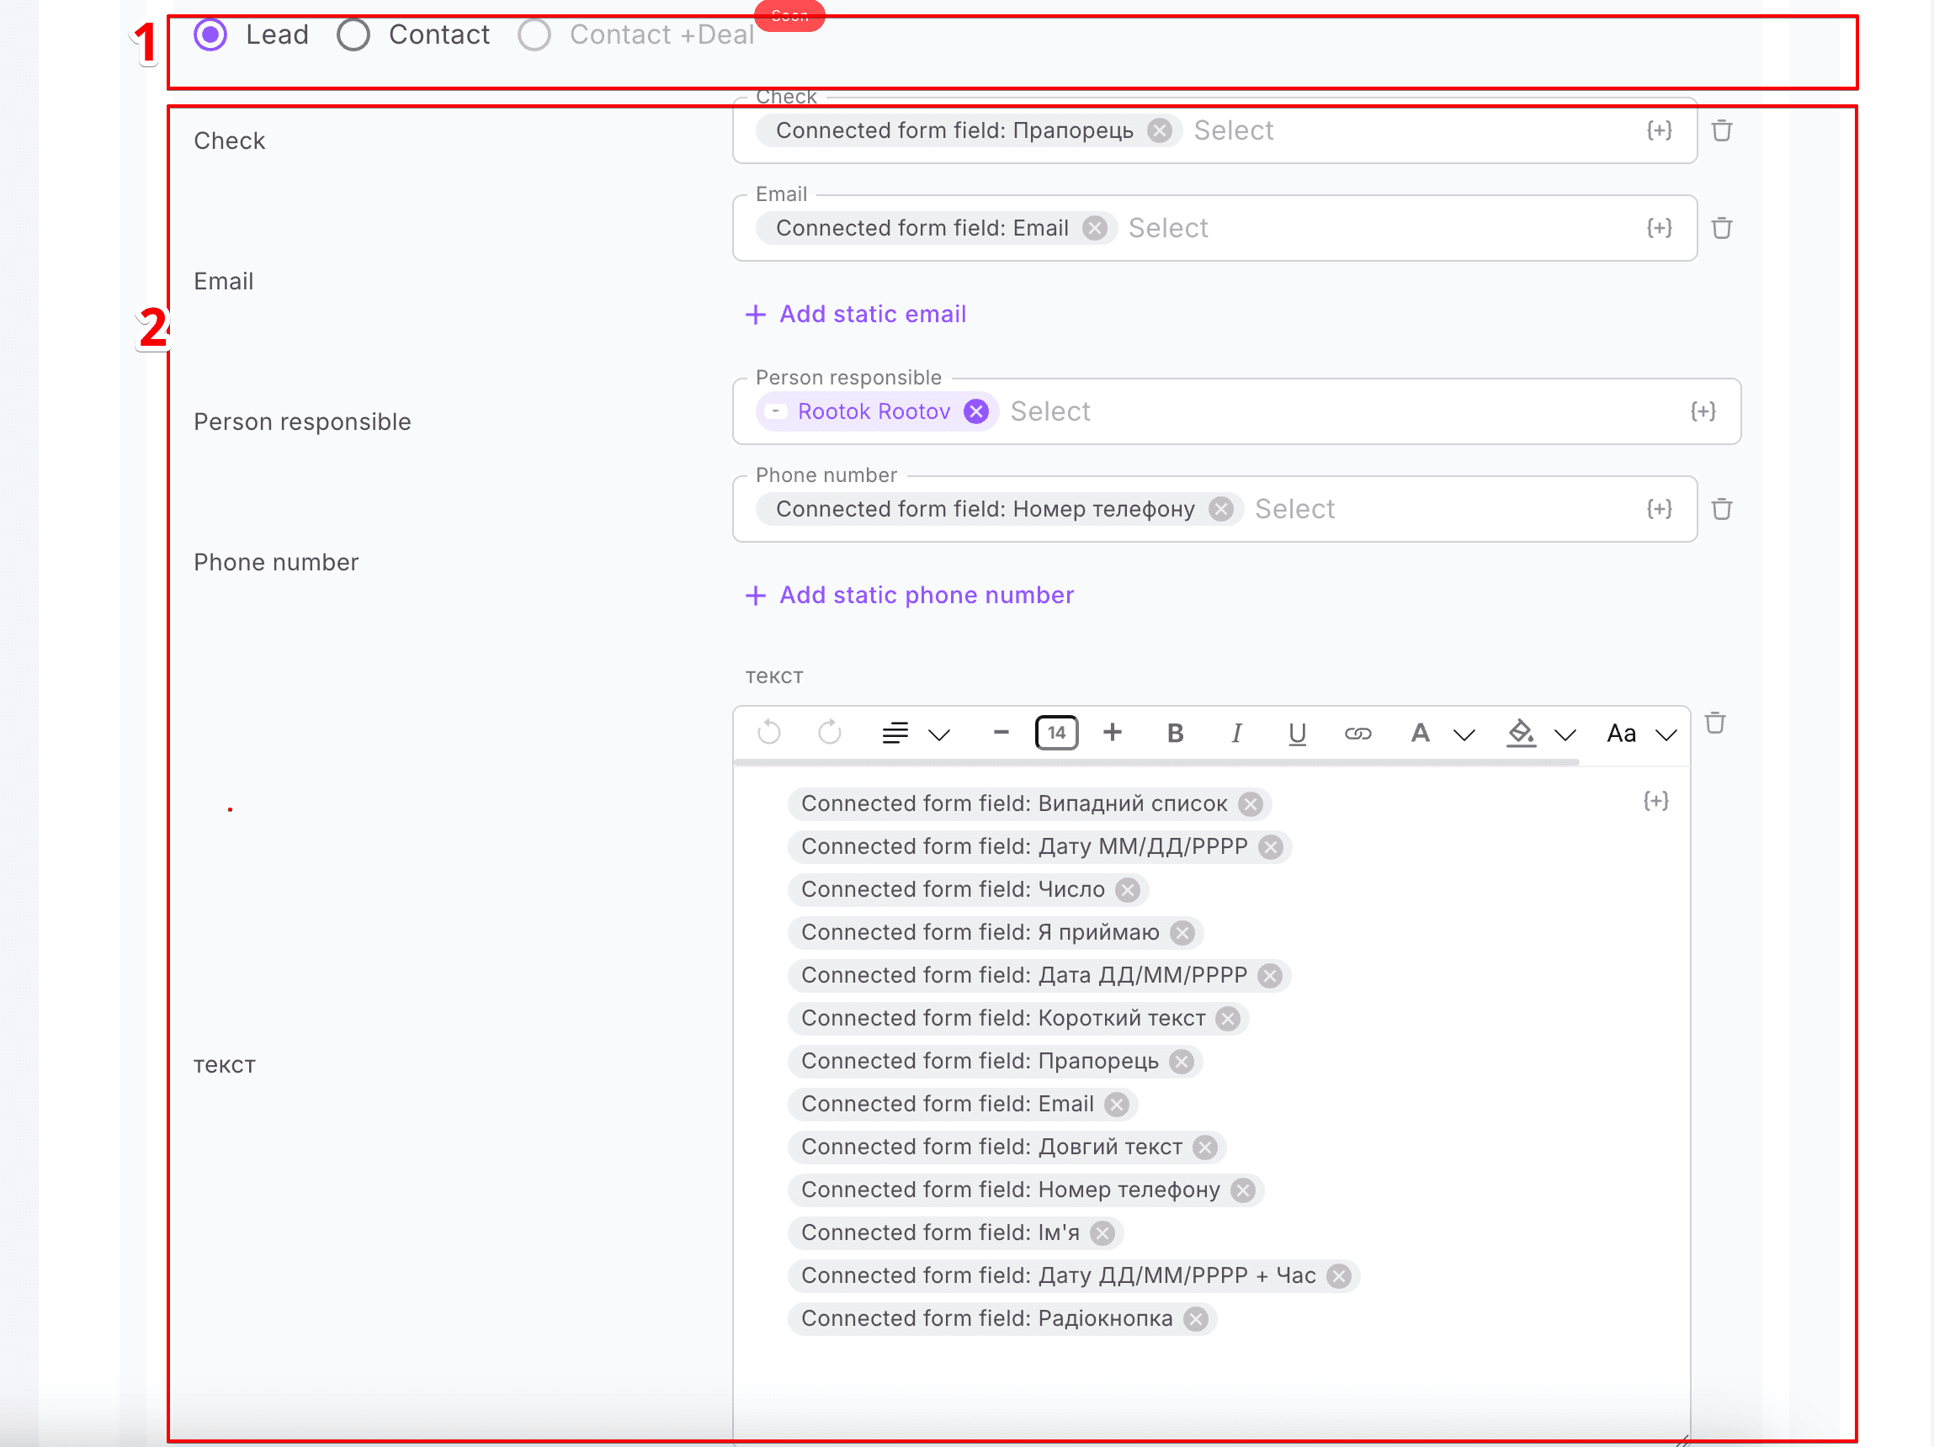Toggle bold formatting
The image size is (1934, 1447).
[1175, 733]
